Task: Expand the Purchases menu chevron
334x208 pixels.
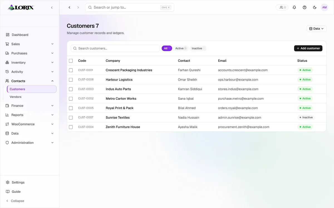Action: (52, 53)
